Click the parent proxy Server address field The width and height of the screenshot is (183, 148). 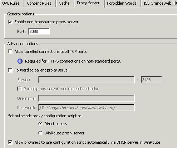pos(86,80)
